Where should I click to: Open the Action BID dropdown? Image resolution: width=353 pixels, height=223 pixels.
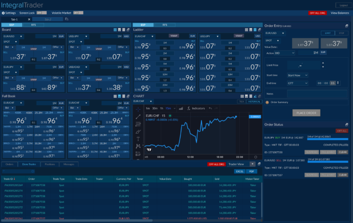click(x=285, y=53)
